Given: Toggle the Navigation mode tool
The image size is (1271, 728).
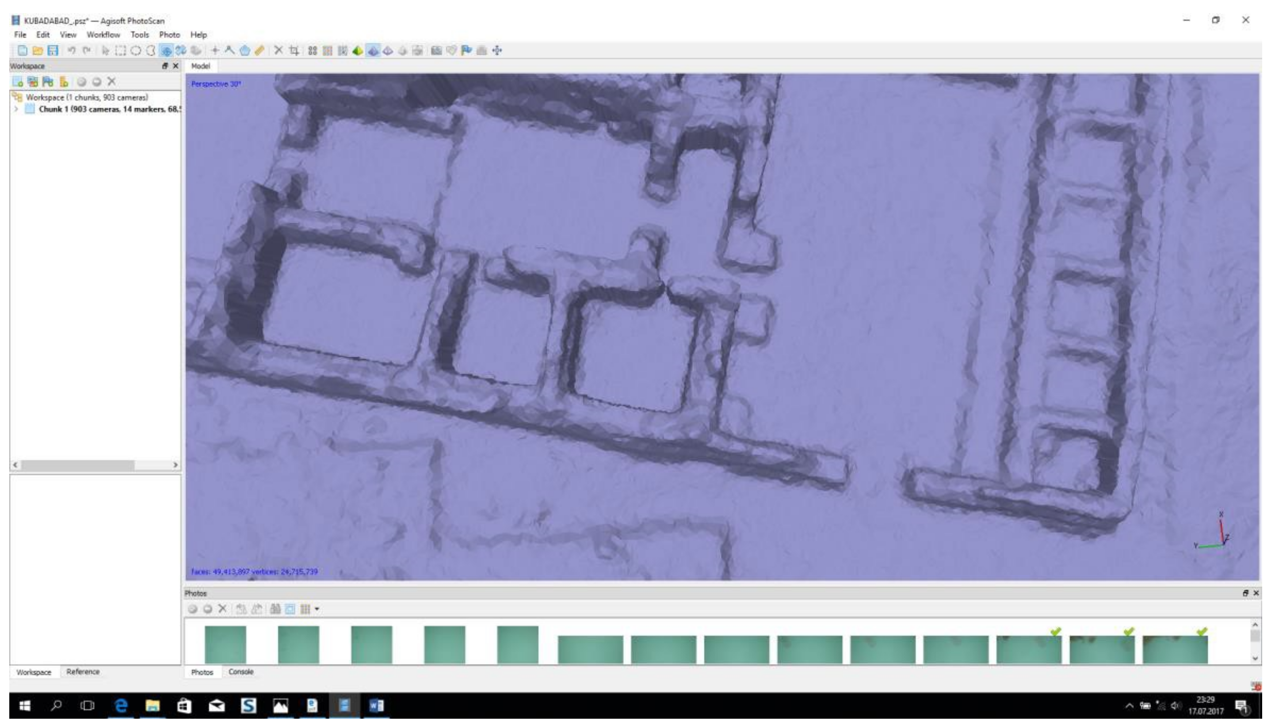Looking at the screenshot, I should coord(106,50).
